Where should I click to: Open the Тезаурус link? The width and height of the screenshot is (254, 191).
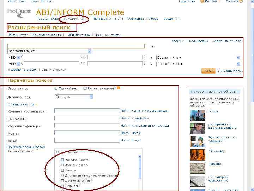[x=177, y=41]
